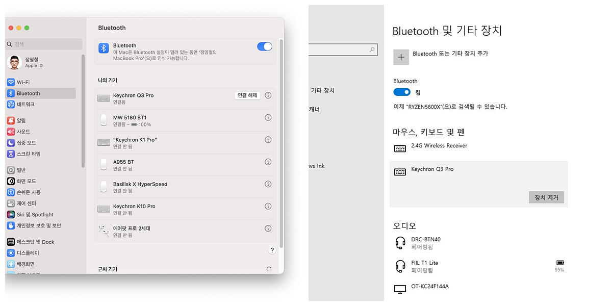Show info for Keychron Q3 Pro on Mac
Viewport: 612px width, 306px height.
(x=268, y=95)
